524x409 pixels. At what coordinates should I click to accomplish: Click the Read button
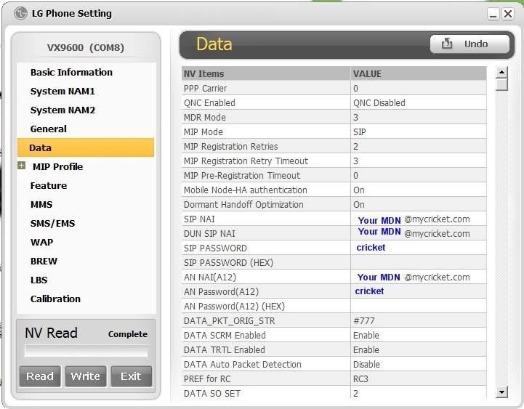pos(40,376)
